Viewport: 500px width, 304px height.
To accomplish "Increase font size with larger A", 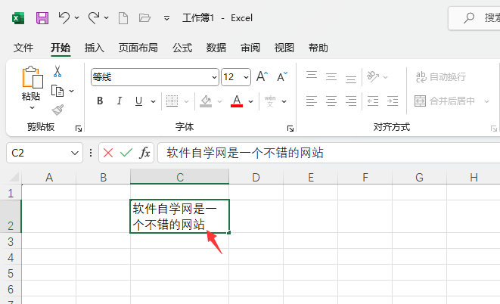I will pyautogui.click(x=262, y=77).
